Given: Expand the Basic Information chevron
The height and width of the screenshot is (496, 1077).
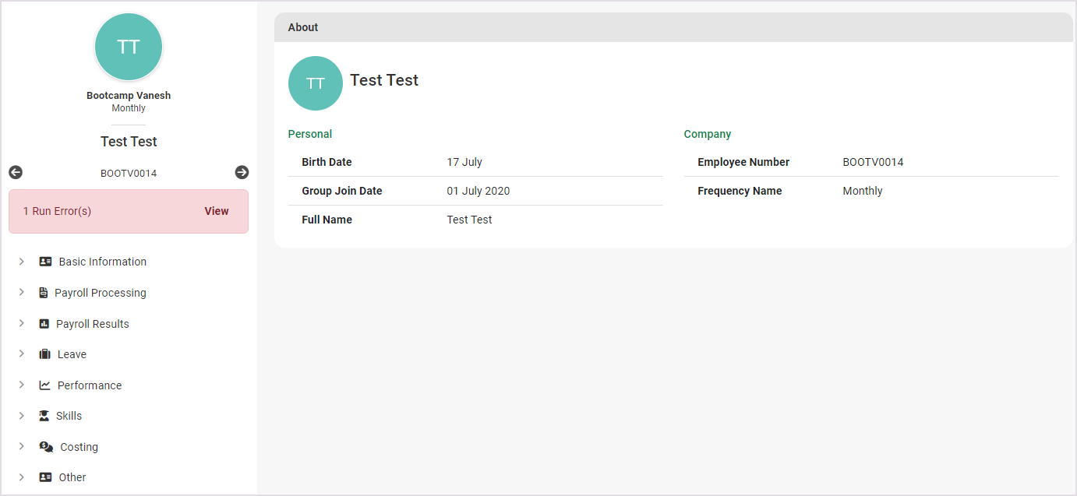Looking at the screenshot, I should pyautogui.click(x=22, y=262).
